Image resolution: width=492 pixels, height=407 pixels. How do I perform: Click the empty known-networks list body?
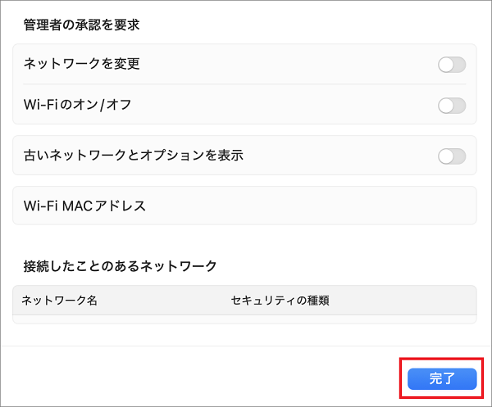tap(244, 319)
